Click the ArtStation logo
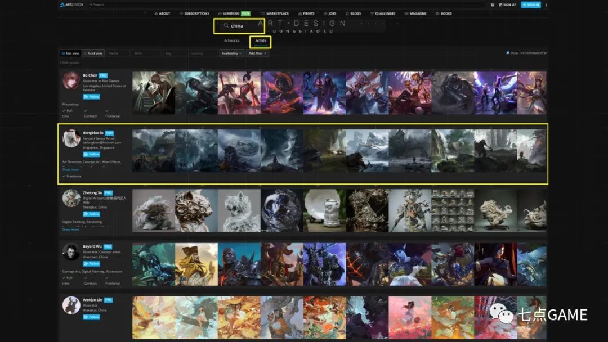Viewport: 608px width, 342px height. [x=71, y=4]
